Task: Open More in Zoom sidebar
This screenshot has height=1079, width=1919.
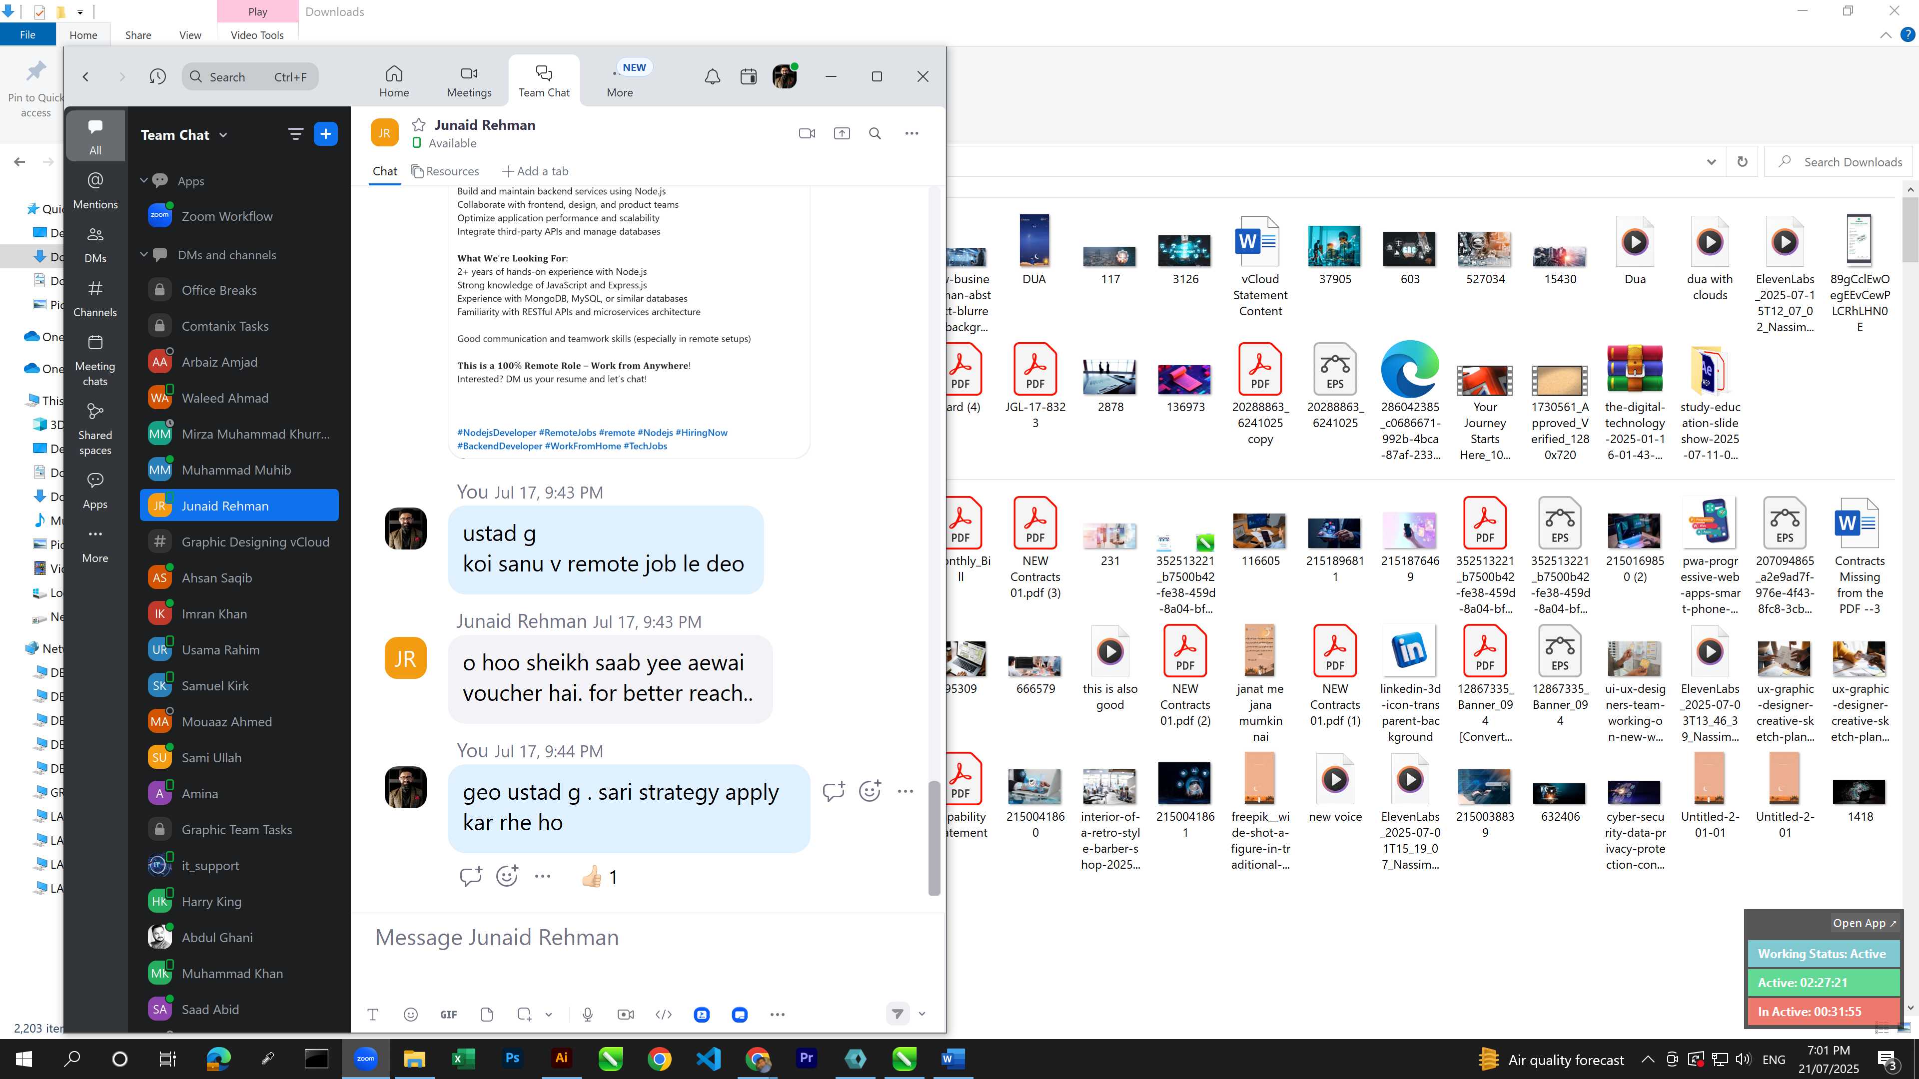Action: tap(95, 544)
